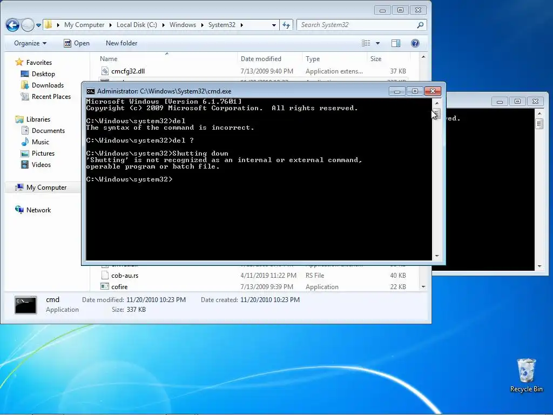
Task: Select Network in the navigation pane
Action: (x=33, y=210)
